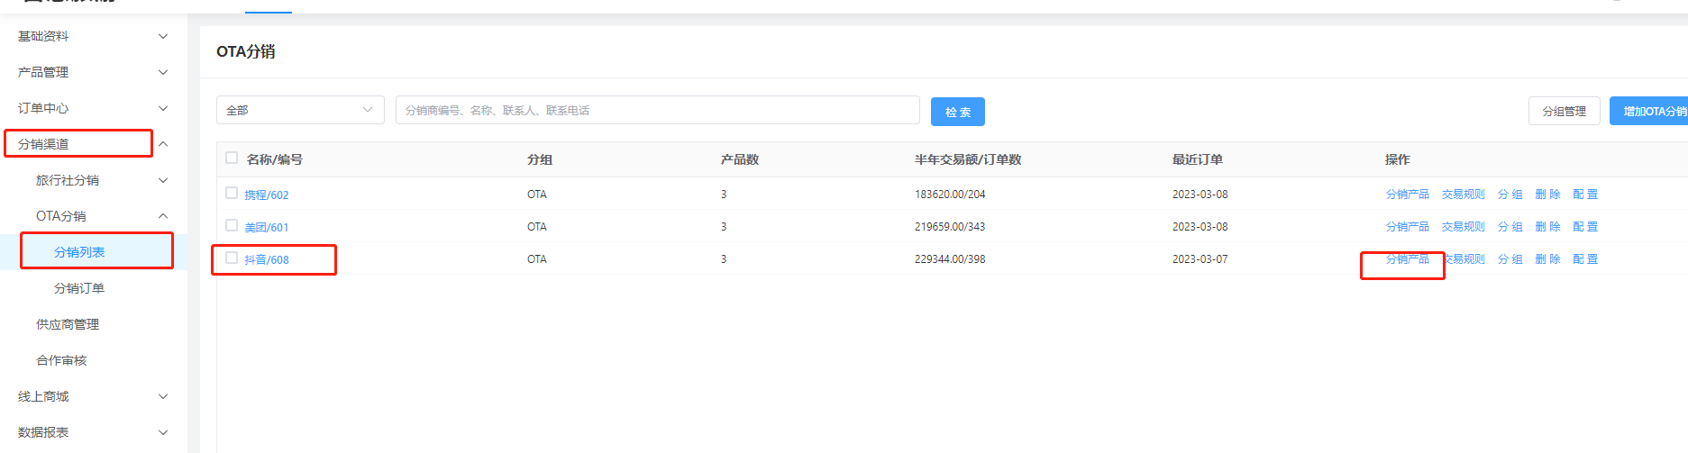Click the 检索 search button
This screenshot has width=1688, height=453.
coord(957,112)
